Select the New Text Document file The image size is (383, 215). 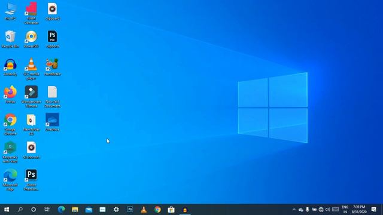tap(52, 97)
